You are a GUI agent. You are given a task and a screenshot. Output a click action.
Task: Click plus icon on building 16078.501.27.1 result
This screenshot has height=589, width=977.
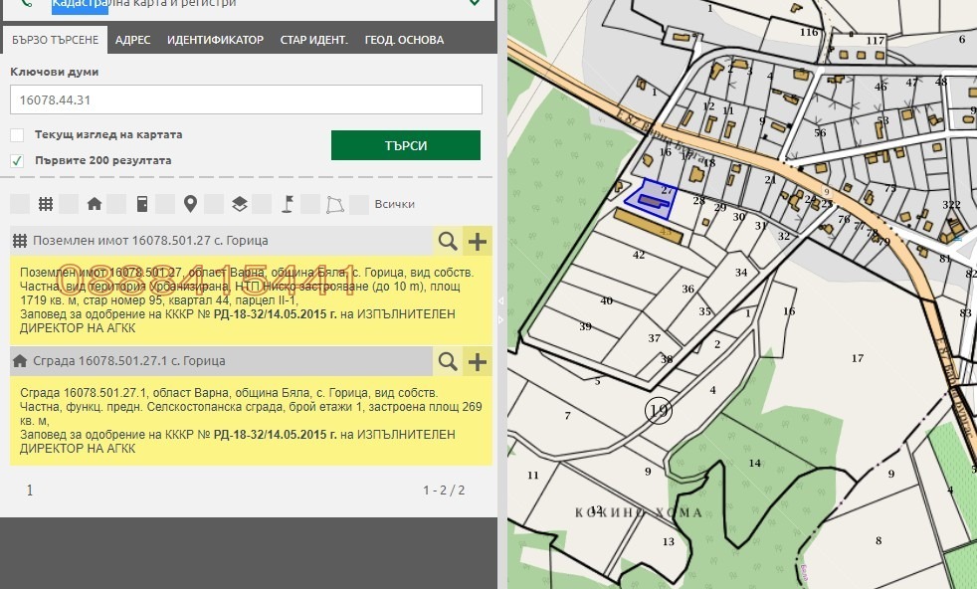tap(479, 361)
